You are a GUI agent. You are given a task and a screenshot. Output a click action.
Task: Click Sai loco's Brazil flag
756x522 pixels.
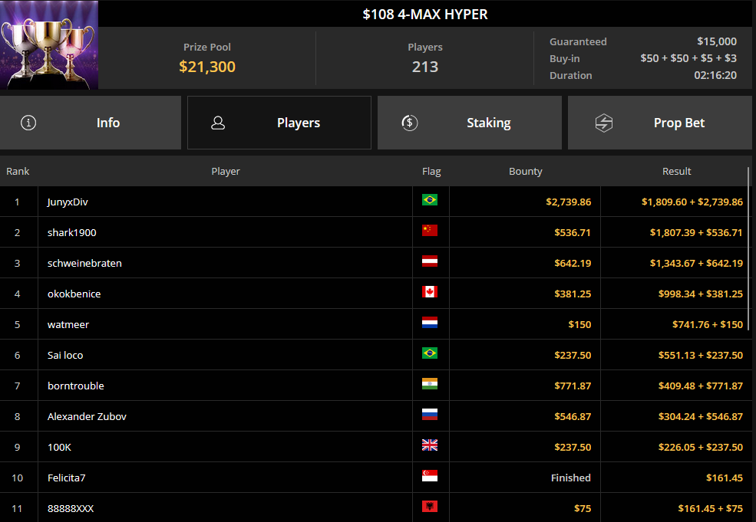[430, 353]
